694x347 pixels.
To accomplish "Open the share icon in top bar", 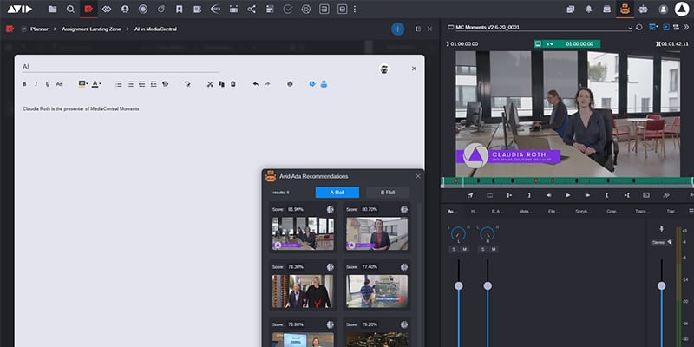I will (x=252, y=9).
